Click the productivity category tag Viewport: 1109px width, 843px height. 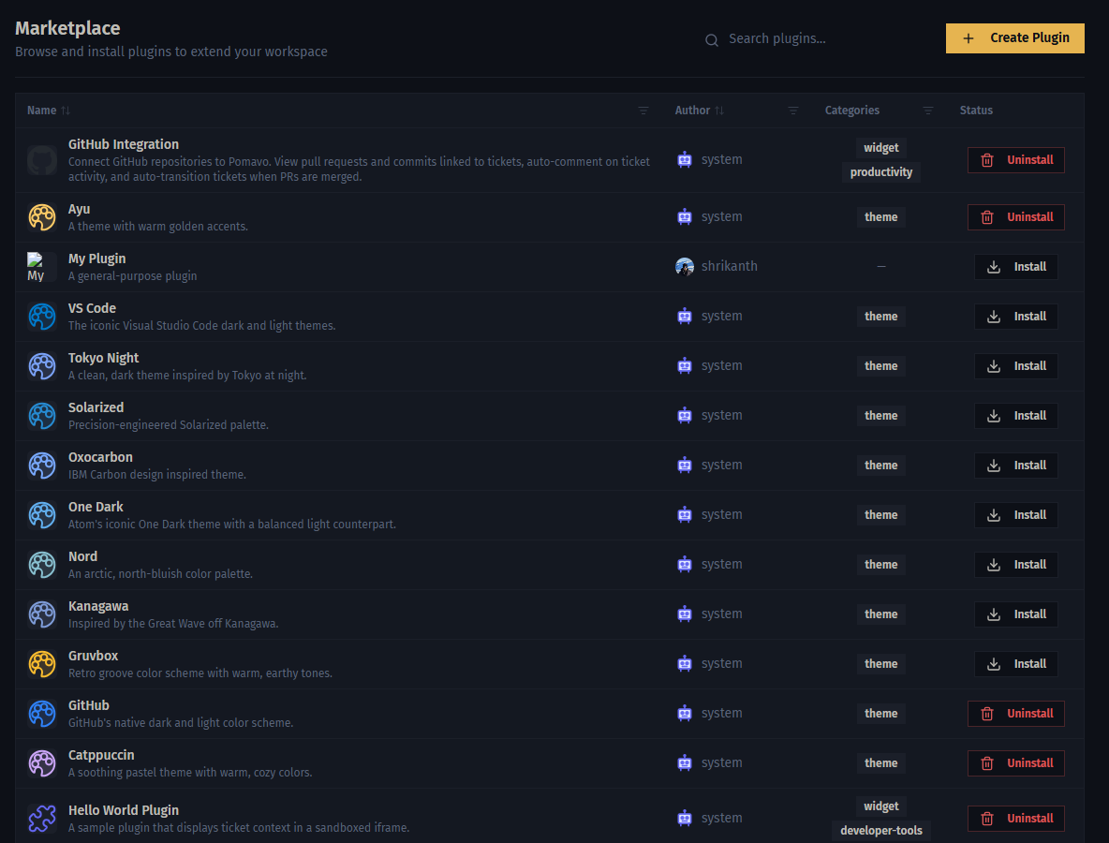(x=880, y=171)
